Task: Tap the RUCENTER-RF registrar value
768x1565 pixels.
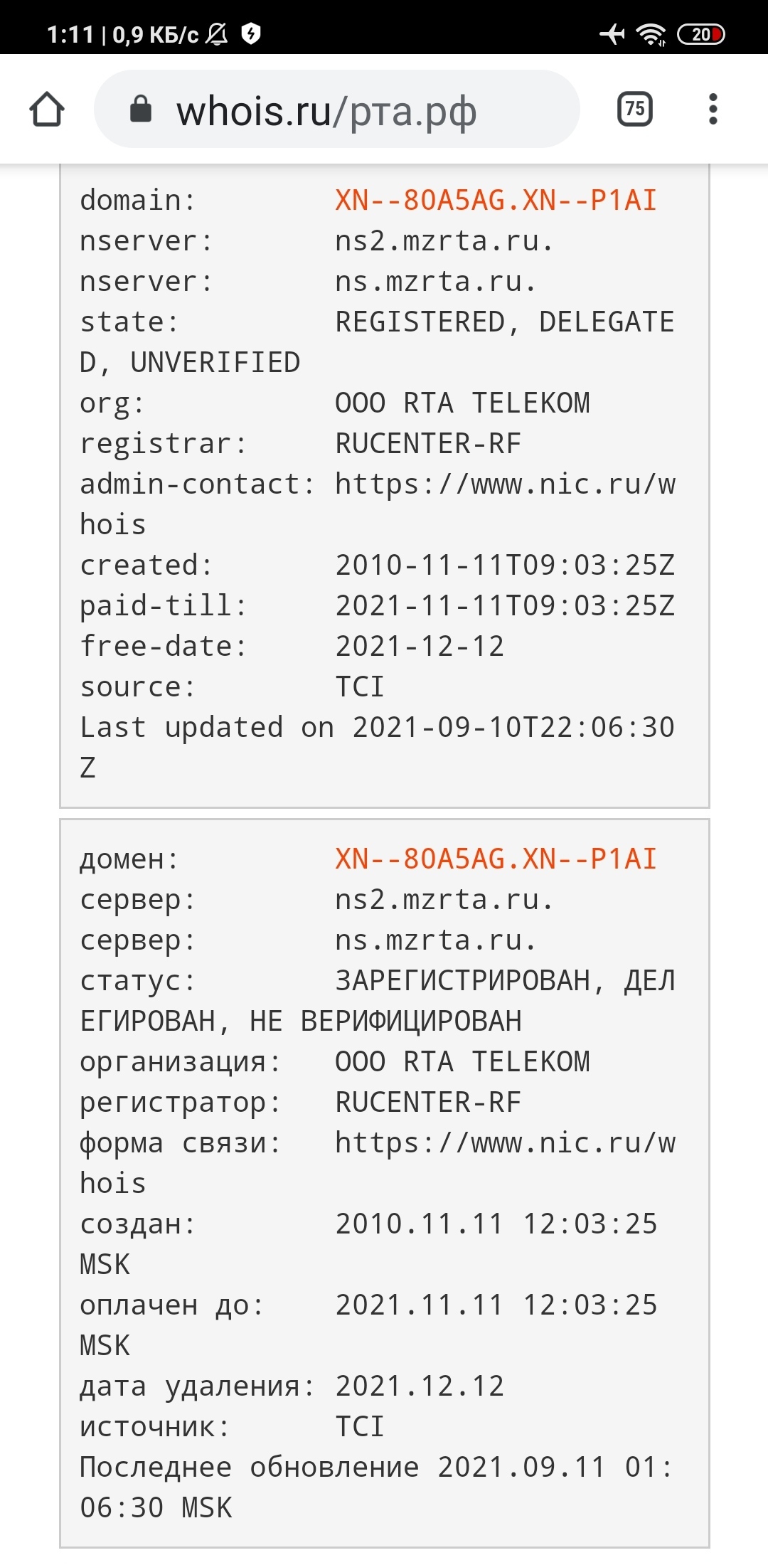Action: [428, 444]
